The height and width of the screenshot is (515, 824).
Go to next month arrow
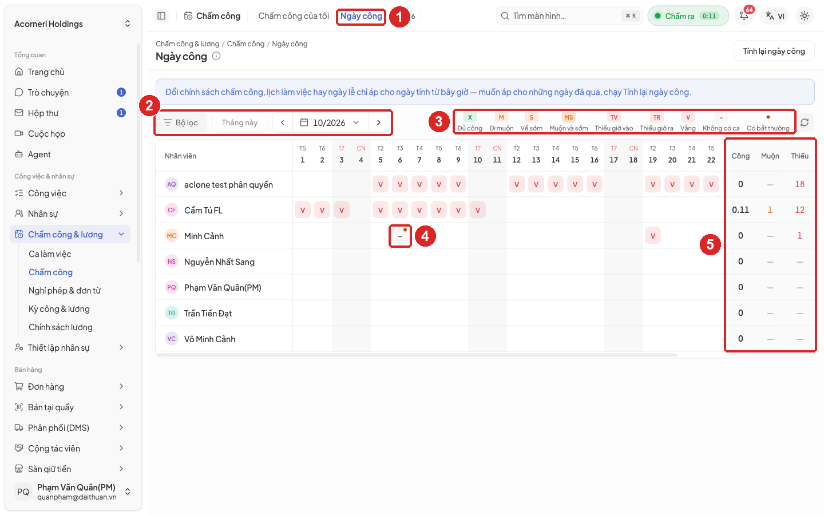click(x=379, y=122)
